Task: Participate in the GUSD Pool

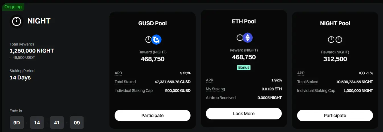Action: (x=152, y=115)
